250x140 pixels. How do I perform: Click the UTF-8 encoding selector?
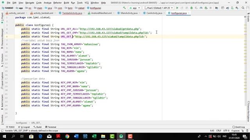tap(226, 131)
